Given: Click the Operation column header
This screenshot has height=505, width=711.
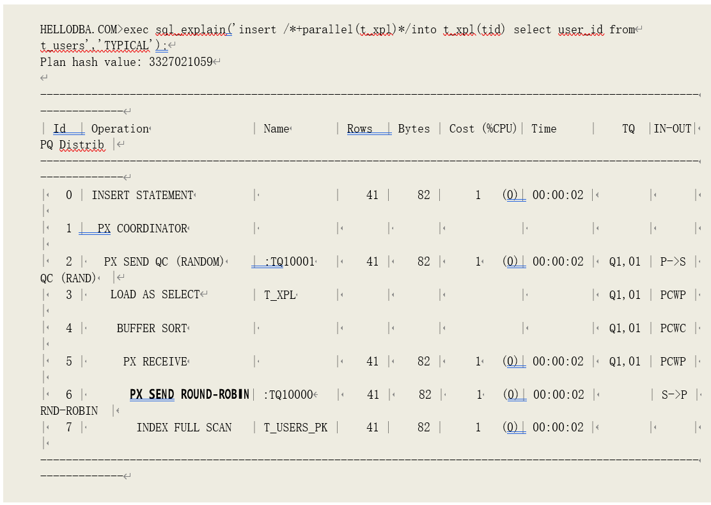Looking at the screenshot, I should pos(120,129).
